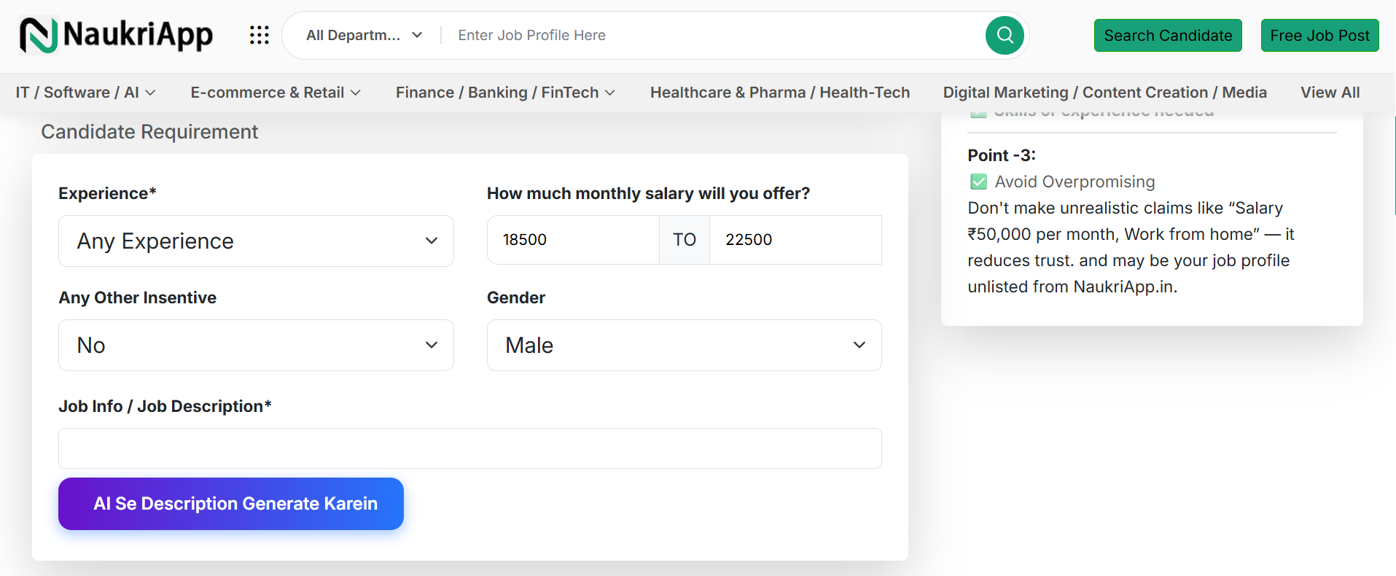Open the Any Other Insentive dropdown
Screen dimensions: 1396x576
pos(256,346)
